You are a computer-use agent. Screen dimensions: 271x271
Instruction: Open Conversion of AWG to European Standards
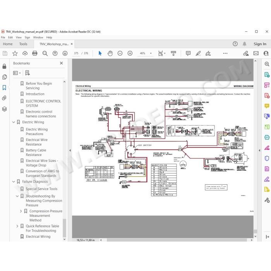42,173
